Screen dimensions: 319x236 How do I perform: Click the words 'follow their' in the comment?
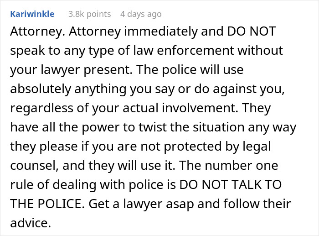click(x=257, y=204)
